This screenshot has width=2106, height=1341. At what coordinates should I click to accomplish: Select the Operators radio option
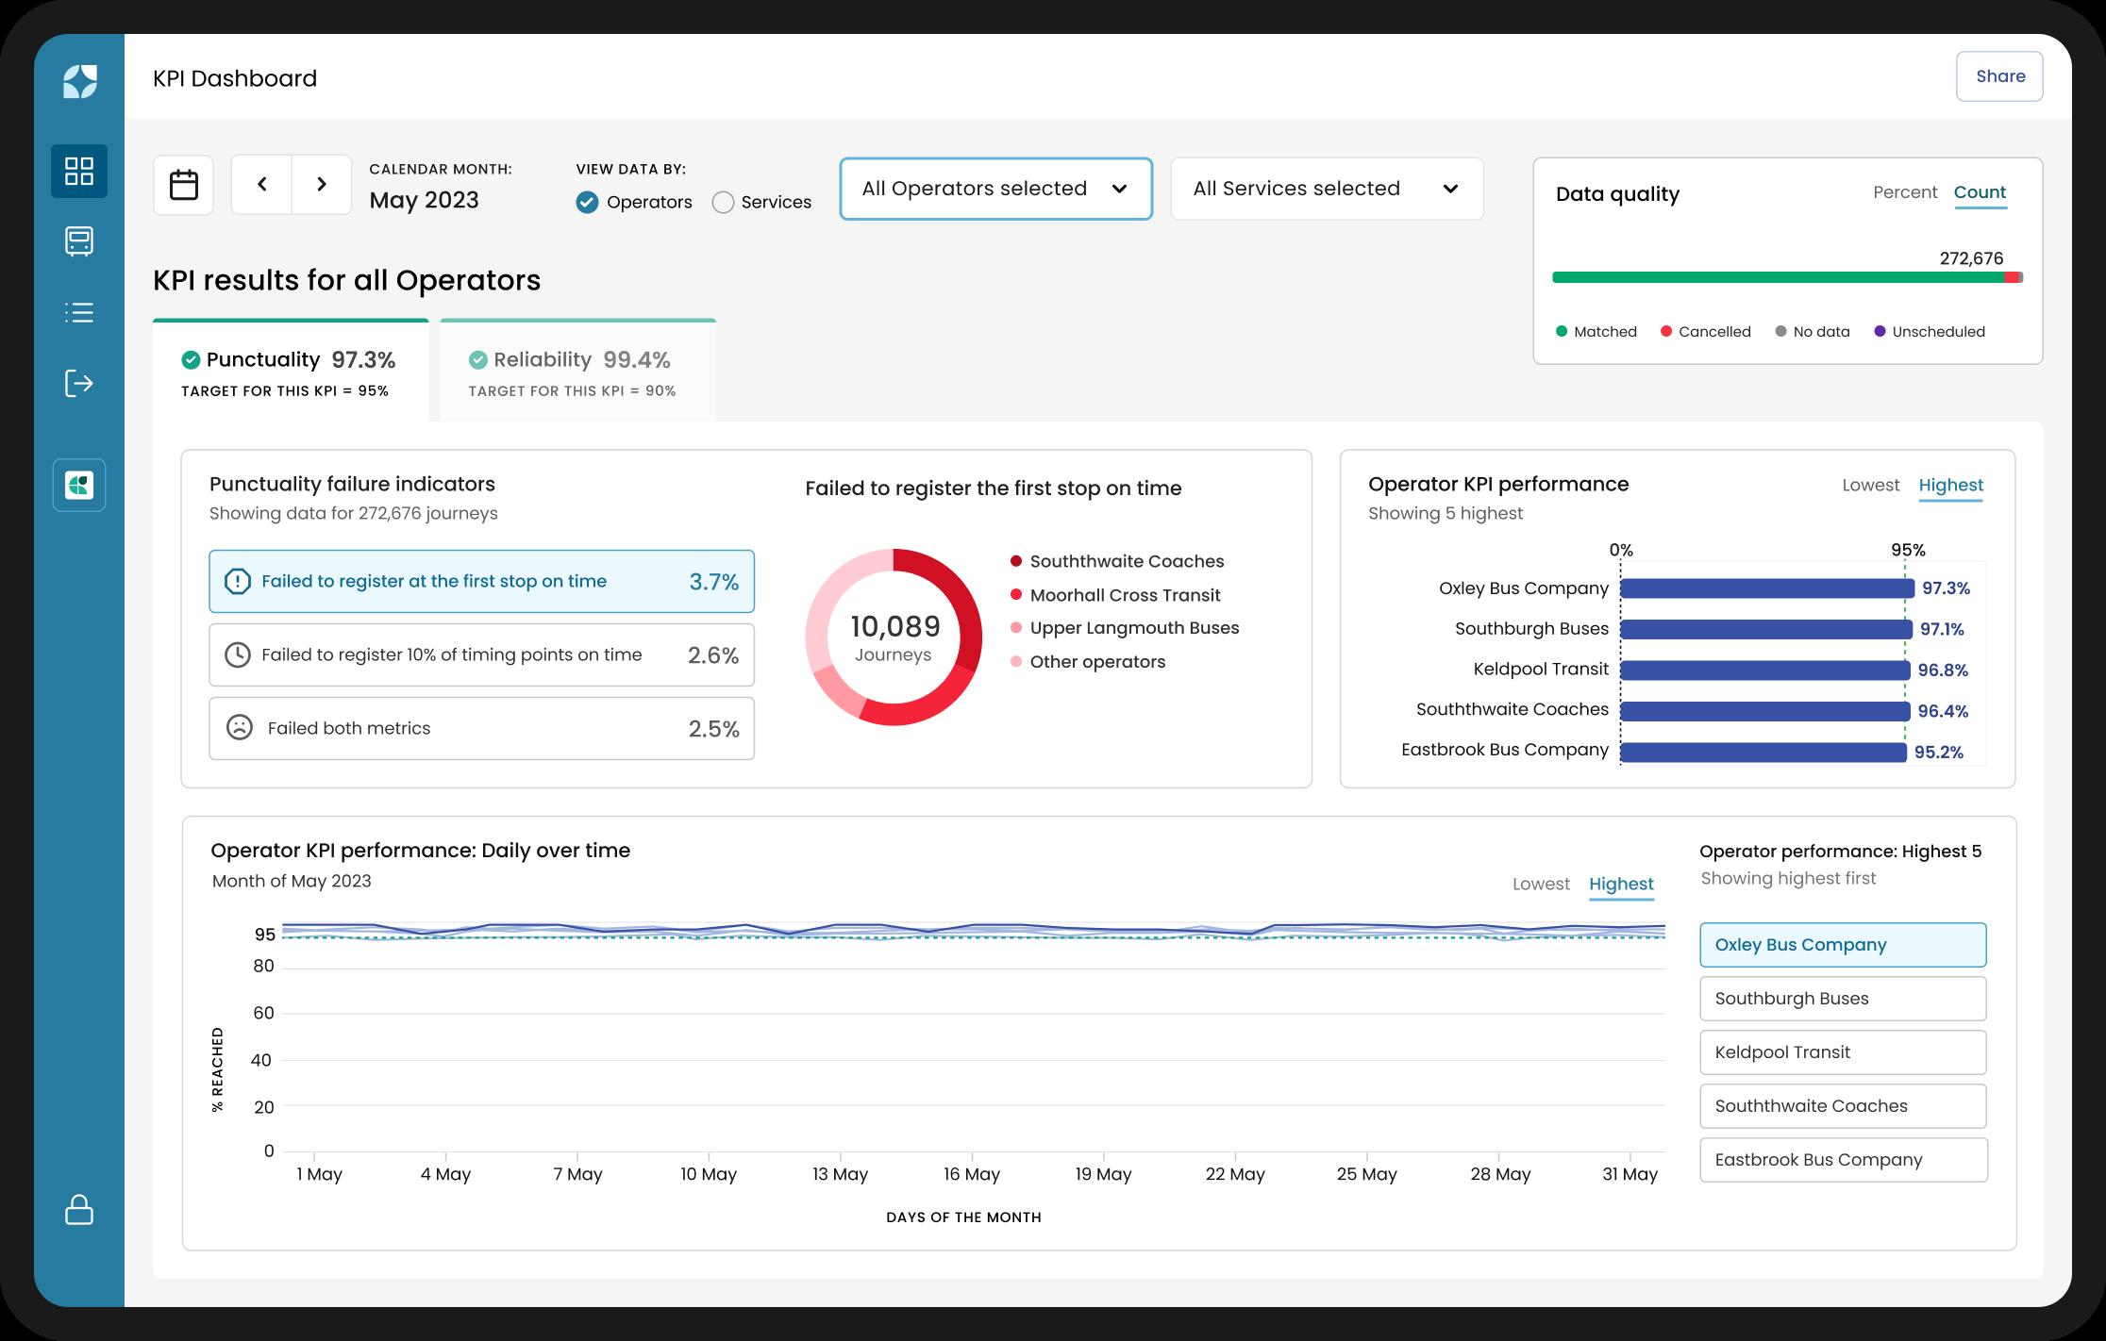(x=588, y=203)
